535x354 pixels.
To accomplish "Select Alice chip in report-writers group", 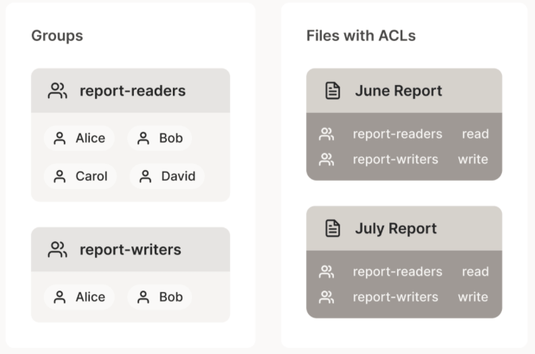I will tap(79, 297).
